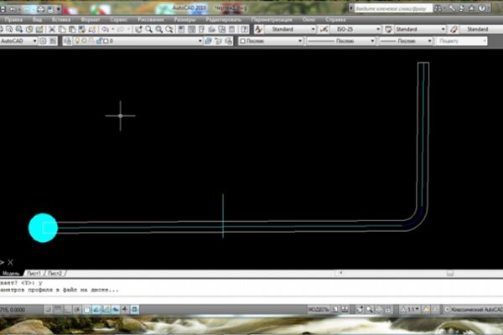Switch to the Лист1 layout tab
Screen dimensions: 503x335
point(34,274)
